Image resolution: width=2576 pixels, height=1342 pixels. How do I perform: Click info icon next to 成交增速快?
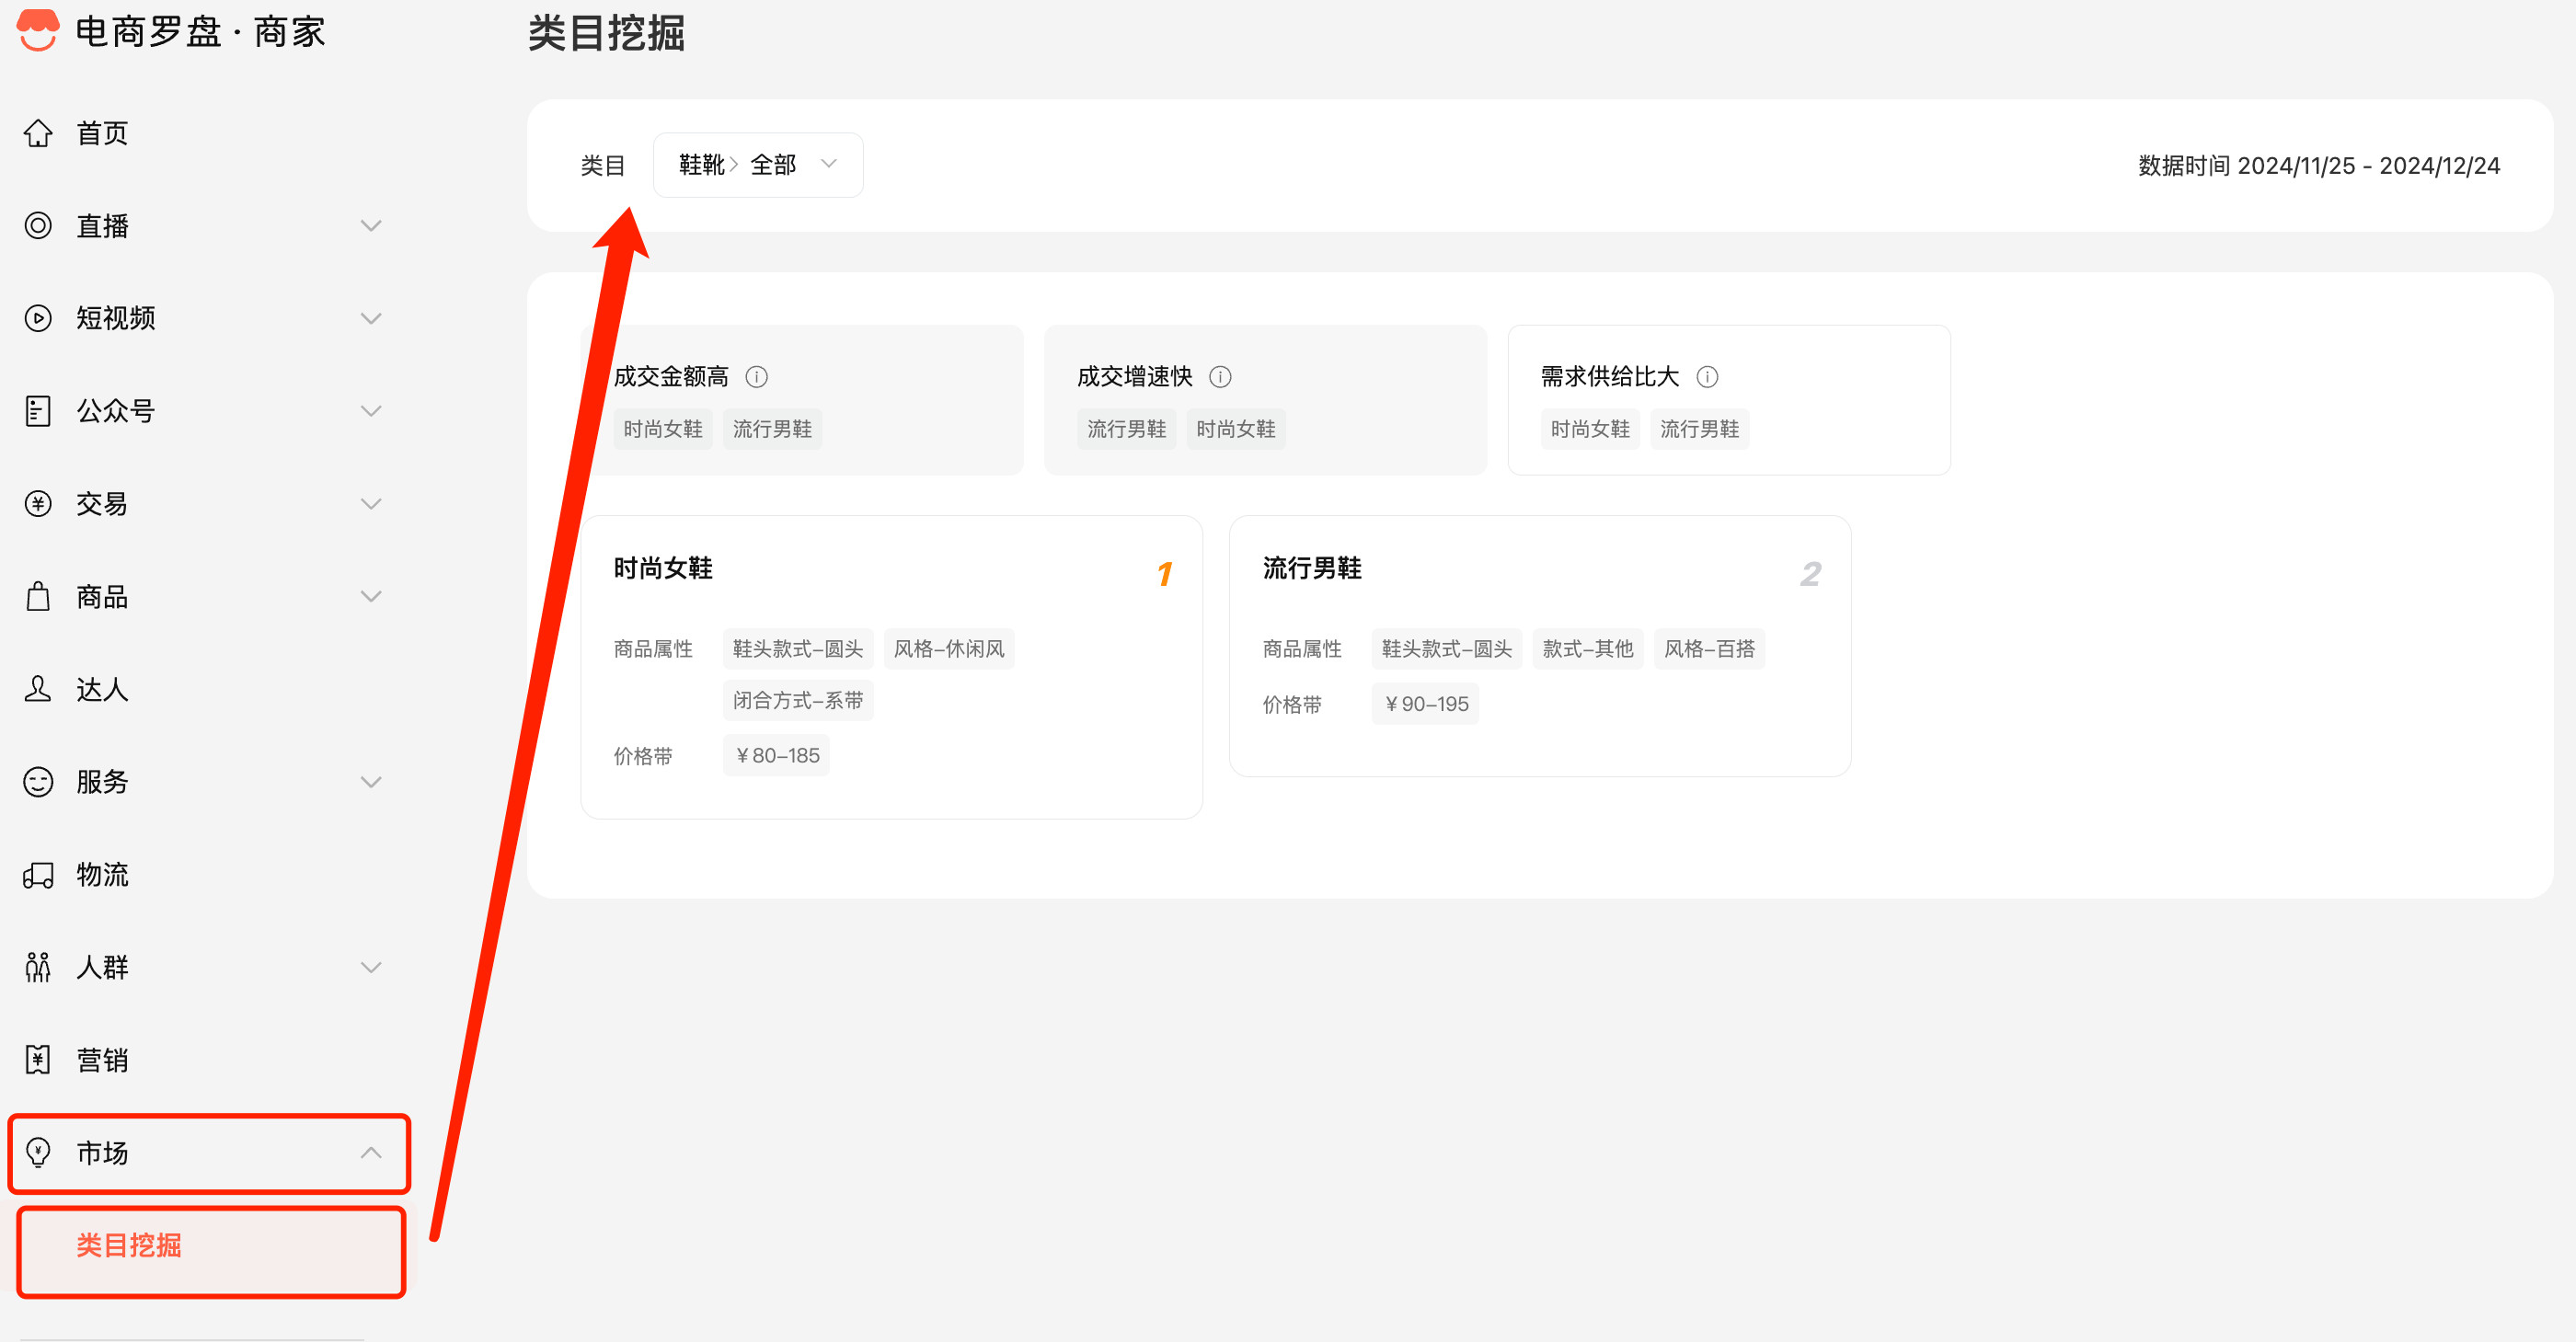[x=1220, y=377]
